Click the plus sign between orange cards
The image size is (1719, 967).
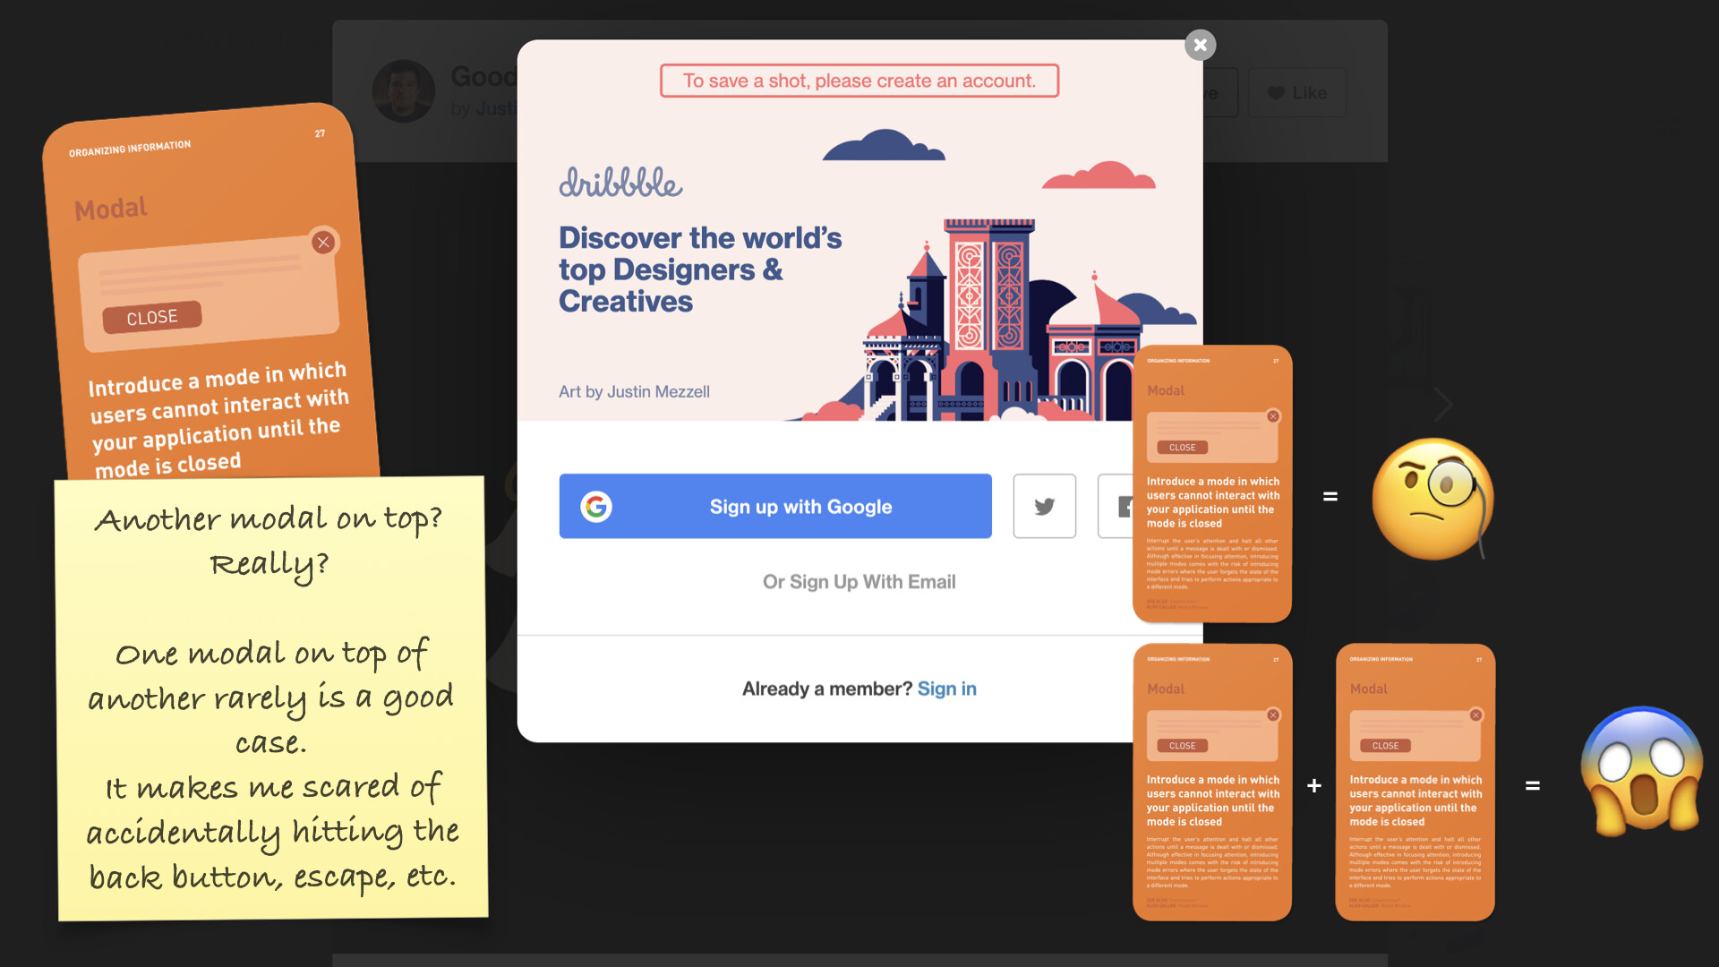(x=1313, y=785)
